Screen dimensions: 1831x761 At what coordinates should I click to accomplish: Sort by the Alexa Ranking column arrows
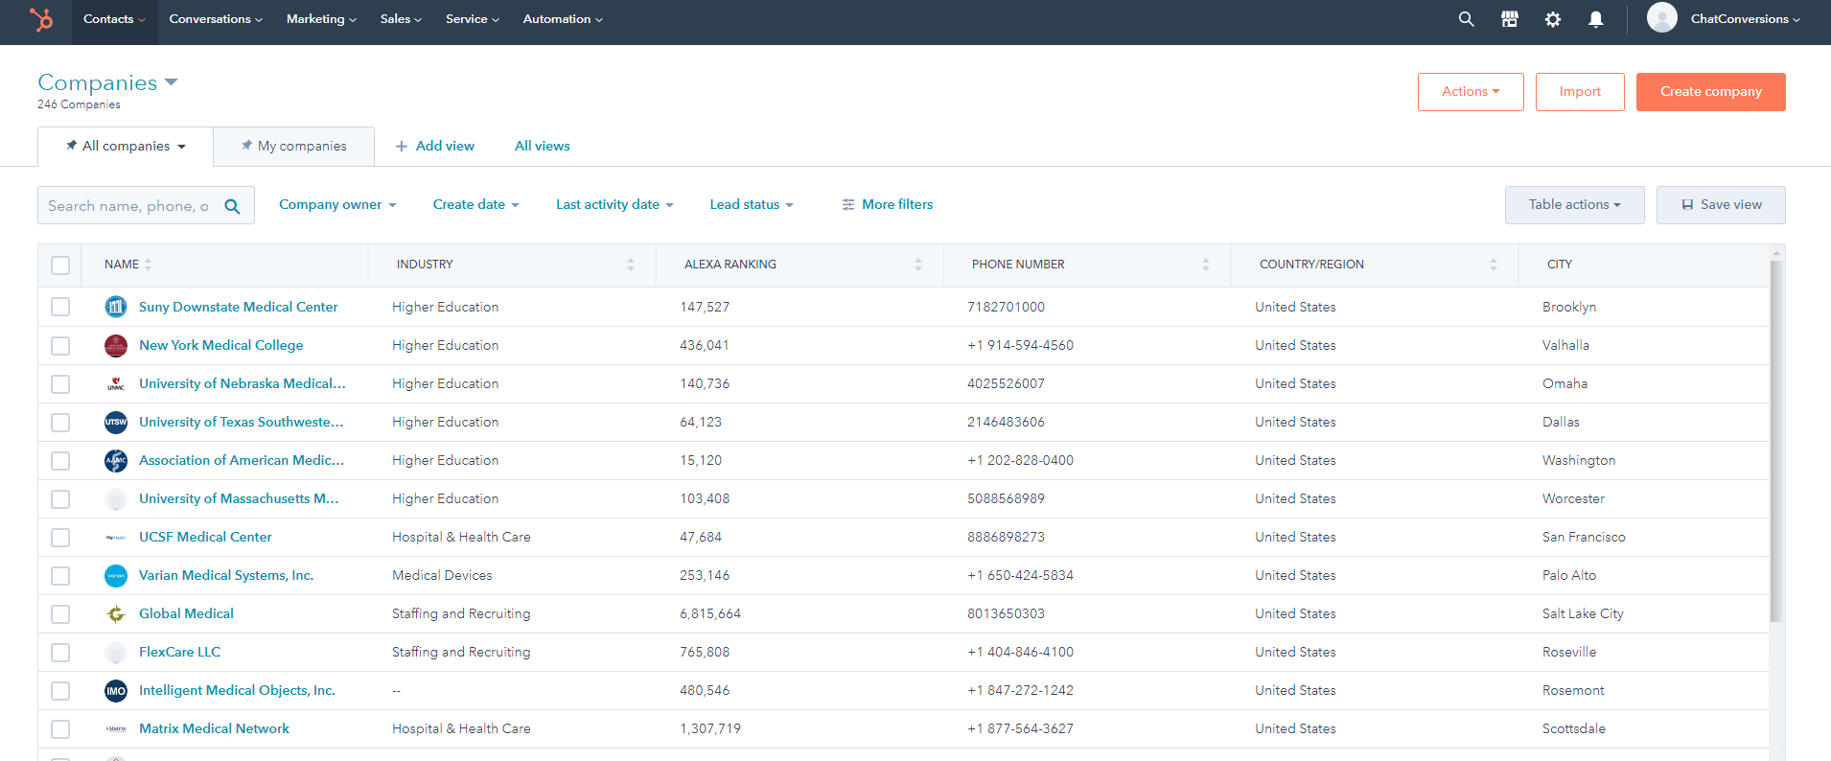tap(917, 265)
